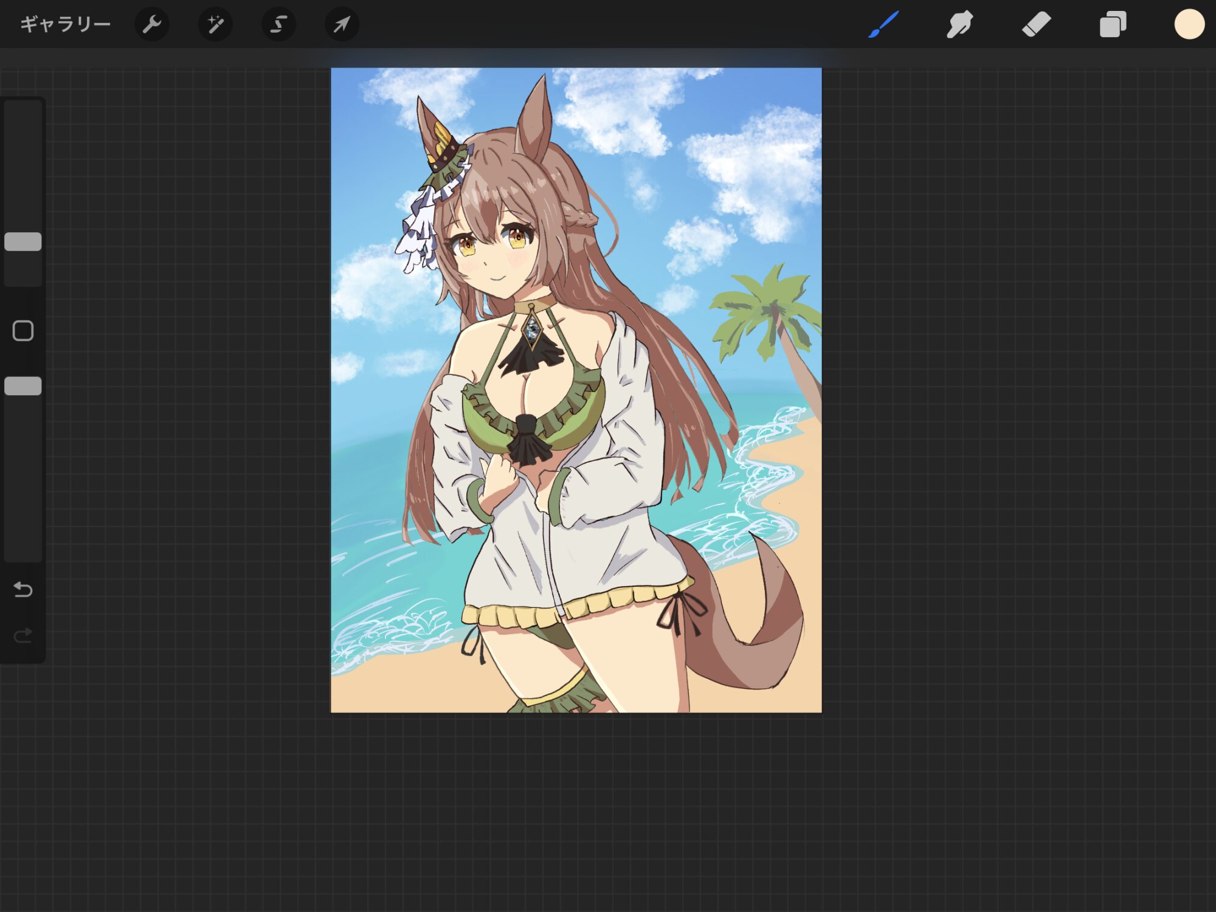
Task: Activate the Selection tool (S icon)
Action: click(278, 24)
